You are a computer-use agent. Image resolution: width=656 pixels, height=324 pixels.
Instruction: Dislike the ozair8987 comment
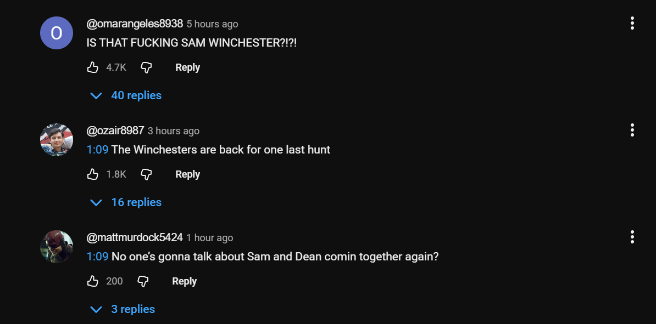146,174
